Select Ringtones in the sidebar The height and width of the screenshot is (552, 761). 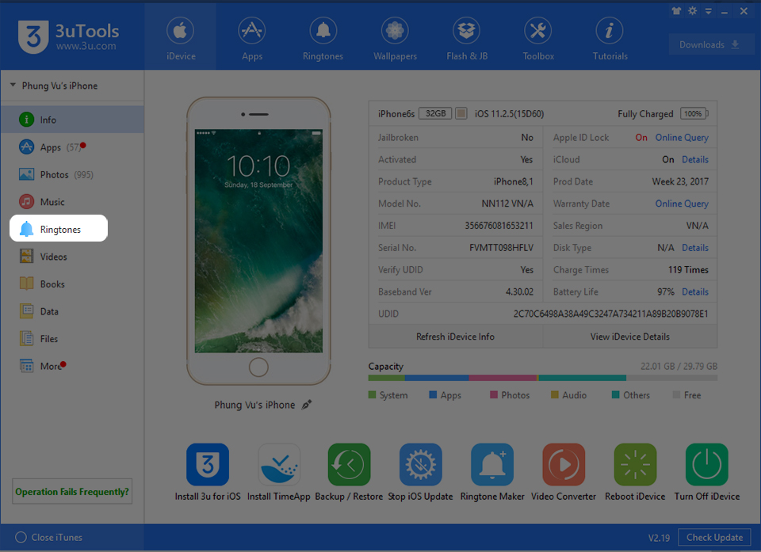tap(59, 228)
